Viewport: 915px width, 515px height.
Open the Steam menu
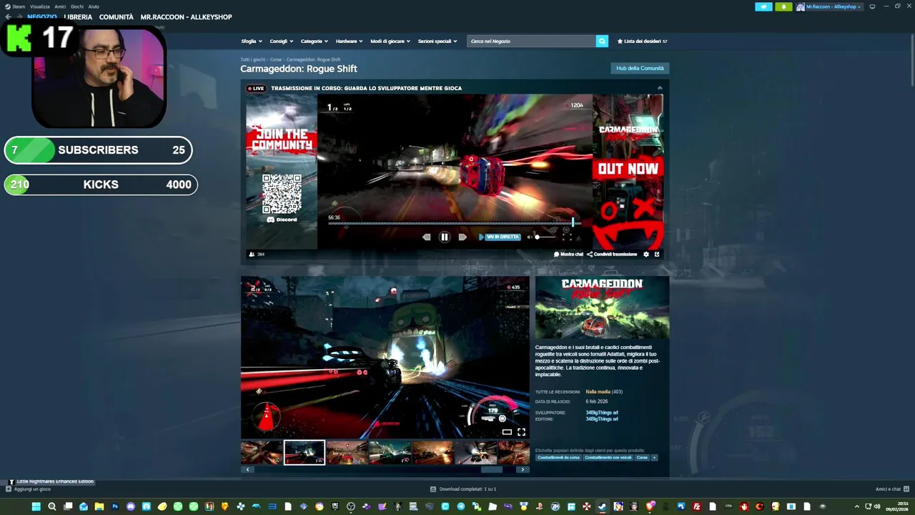[x=15, y=6]
